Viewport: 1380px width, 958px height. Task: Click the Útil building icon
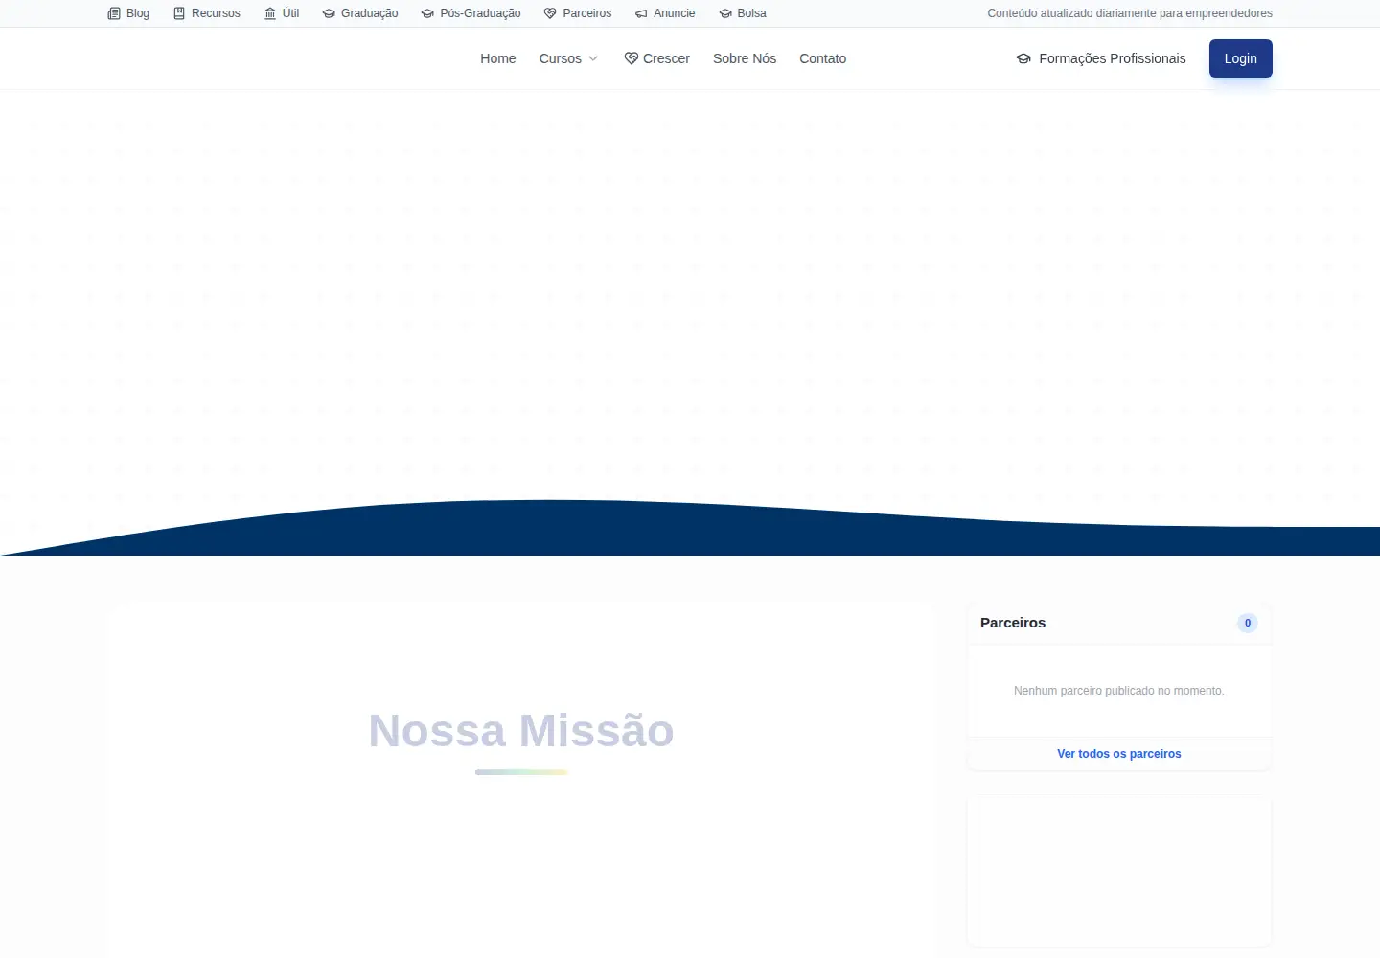coord(270,13)
